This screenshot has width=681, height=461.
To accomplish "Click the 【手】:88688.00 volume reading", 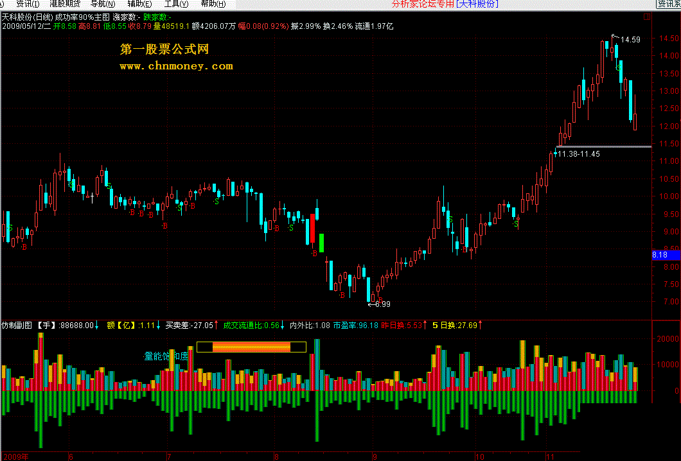I will [x=65, y=325].
